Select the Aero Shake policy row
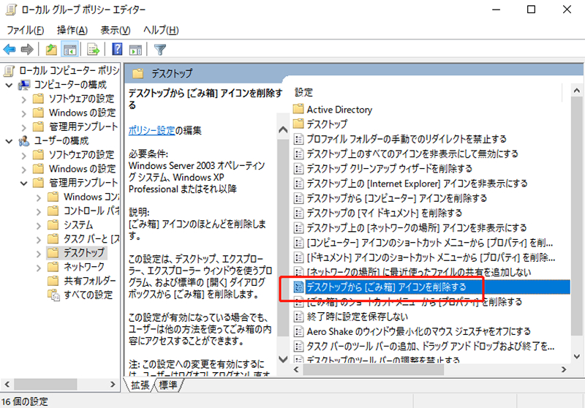585x408 pixels. click(418, 331)
